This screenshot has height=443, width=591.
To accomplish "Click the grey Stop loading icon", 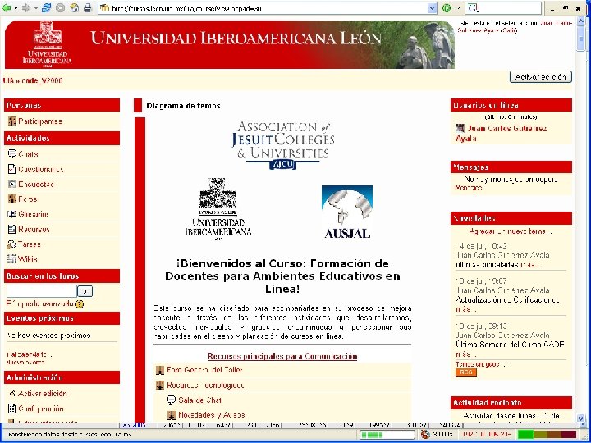I will click(x=60, y=8).
